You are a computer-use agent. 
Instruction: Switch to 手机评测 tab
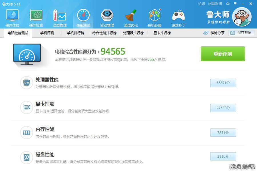pyautogui.click(x=47, y=33)
